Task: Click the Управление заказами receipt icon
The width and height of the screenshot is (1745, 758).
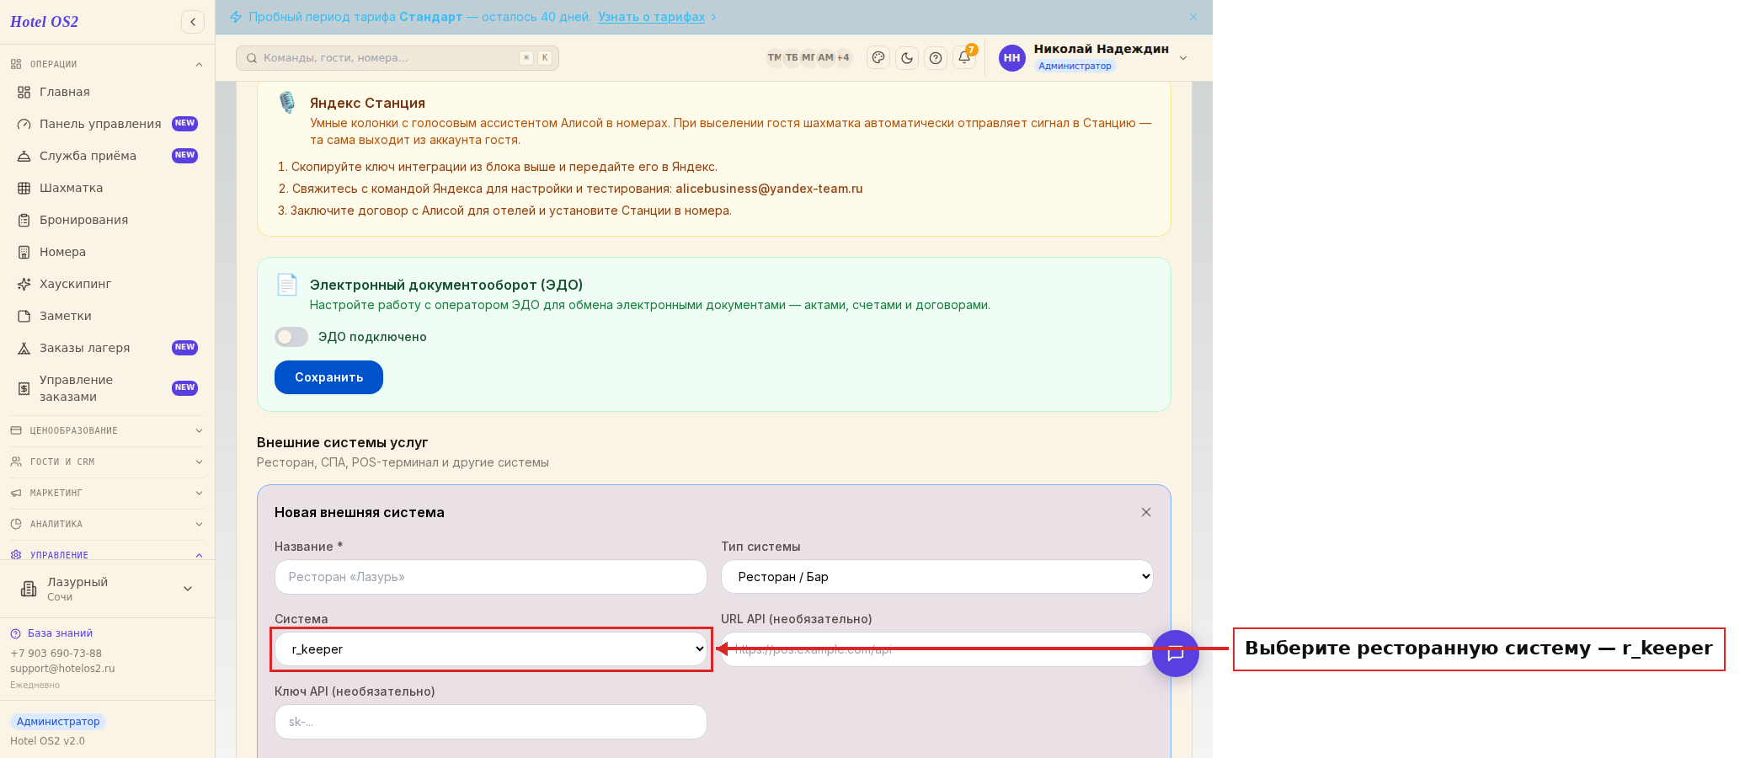Action: [x=24, y=388]
